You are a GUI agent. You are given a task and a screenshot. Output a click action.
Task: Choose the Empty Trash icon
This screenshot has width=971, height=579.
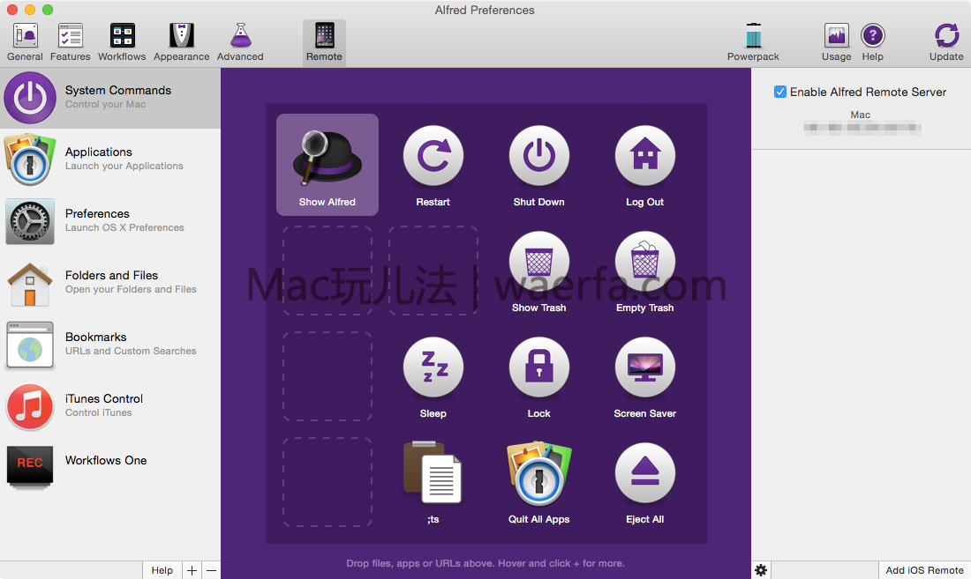pyautogui.click(x=644, y=263)
